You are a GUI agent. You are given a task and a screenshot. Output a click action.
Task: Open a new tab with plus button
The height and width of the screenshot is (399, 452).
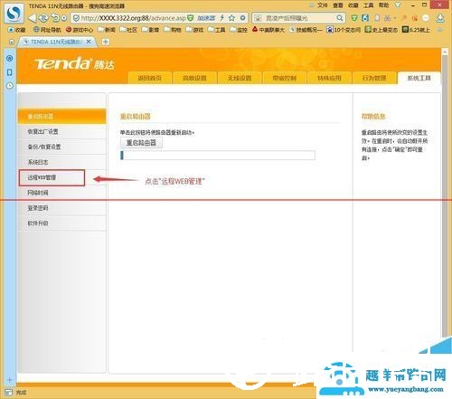pos(106,42)
